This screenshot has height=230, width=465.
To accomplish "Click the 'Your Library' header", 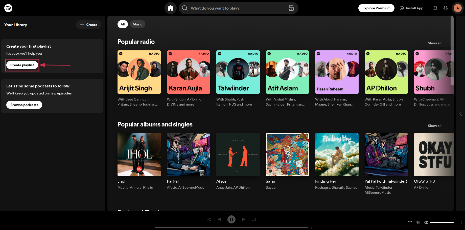I will pos(16,25).
